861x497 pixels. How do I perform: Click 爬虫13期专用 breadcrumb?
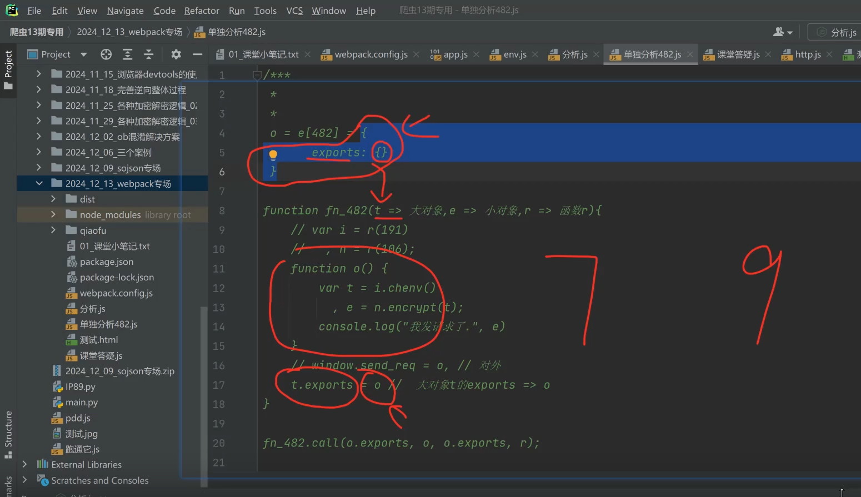tap(37, 32)
